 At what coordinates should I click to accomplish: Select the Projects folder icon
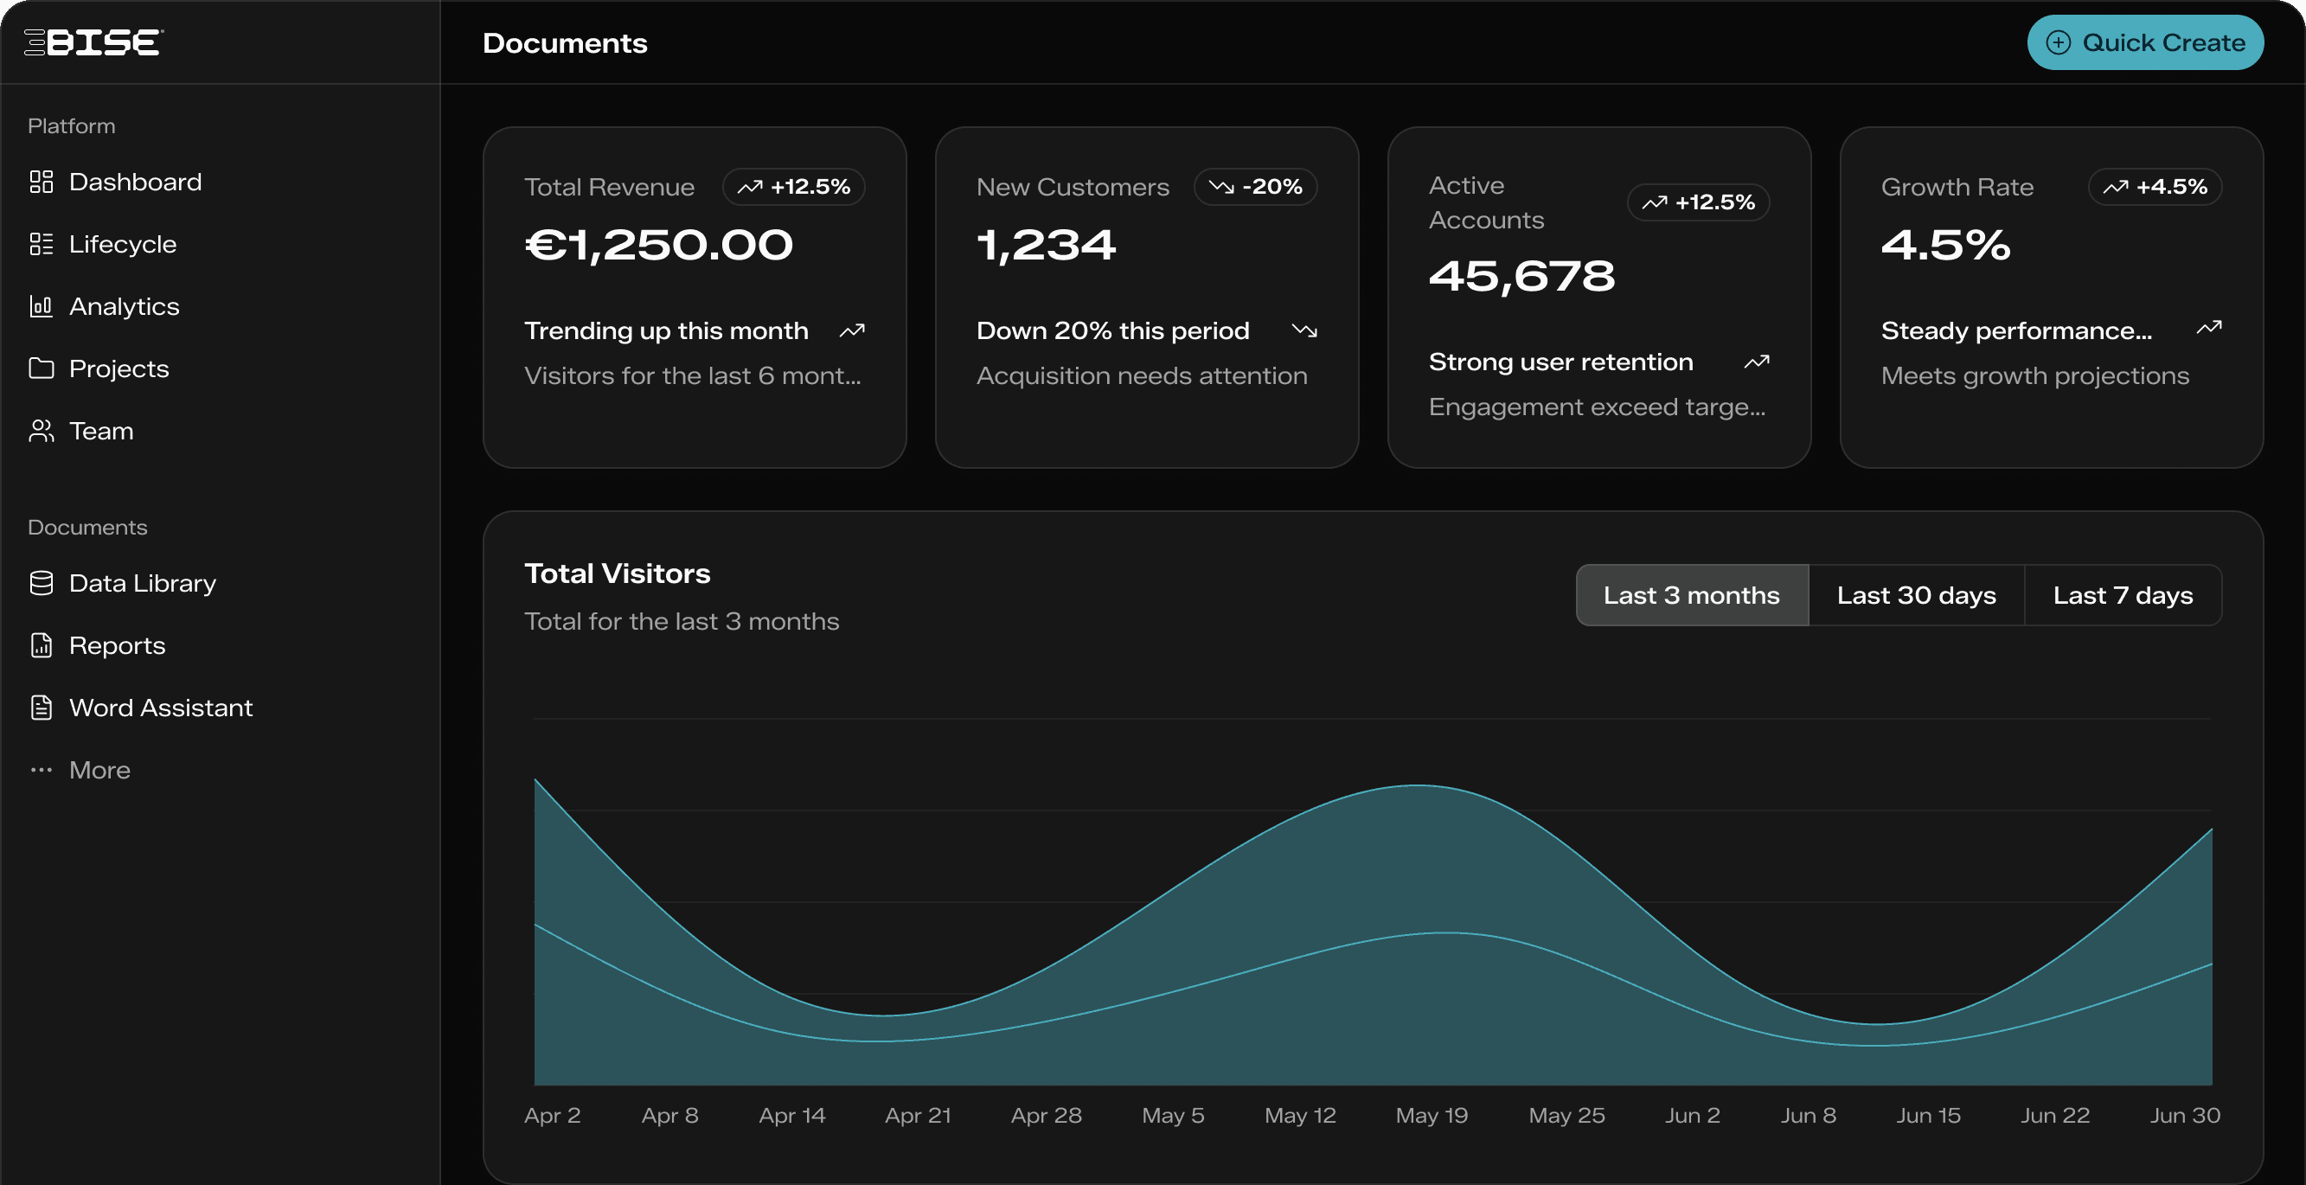click(42, 368)
